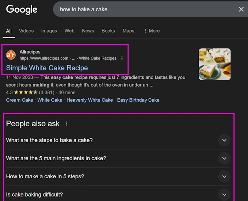Click the '11 Nov 2023' result snippet text
Image resolution: width=248 pixels, height=201 pixels.
tap(96, 81)
